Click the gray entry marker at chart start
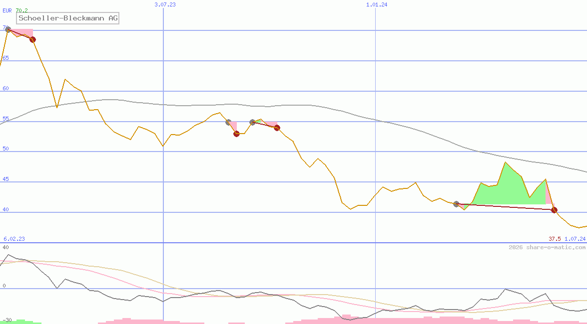 pos(7,29)
